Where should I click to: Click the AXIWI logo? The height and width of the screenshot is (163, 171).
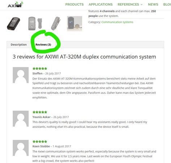[15, 5]
